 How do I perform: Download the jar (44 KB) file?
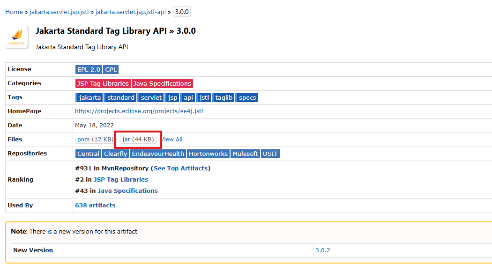(x=138, y=139)
